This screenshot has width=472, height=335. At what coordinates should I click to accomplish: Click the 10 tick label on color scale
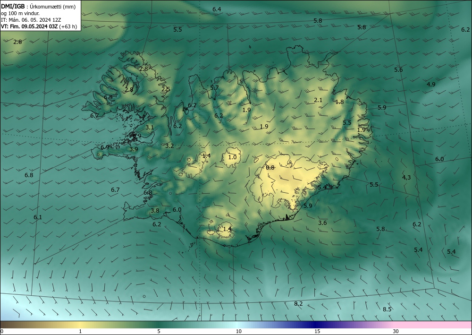239,331
